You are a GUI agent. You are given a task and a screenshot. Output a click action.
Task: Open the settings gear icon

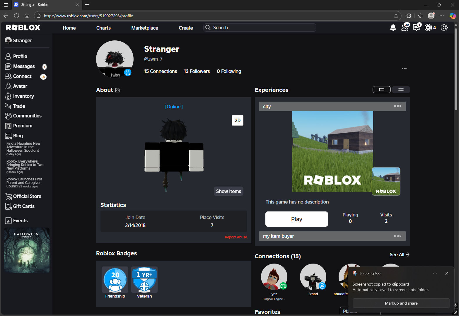(444, 28)
